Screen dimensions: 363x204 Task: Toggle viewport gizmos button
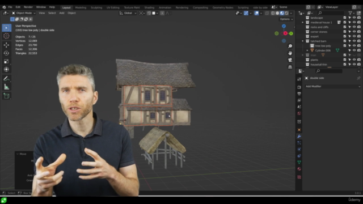(x=246, y=13)
